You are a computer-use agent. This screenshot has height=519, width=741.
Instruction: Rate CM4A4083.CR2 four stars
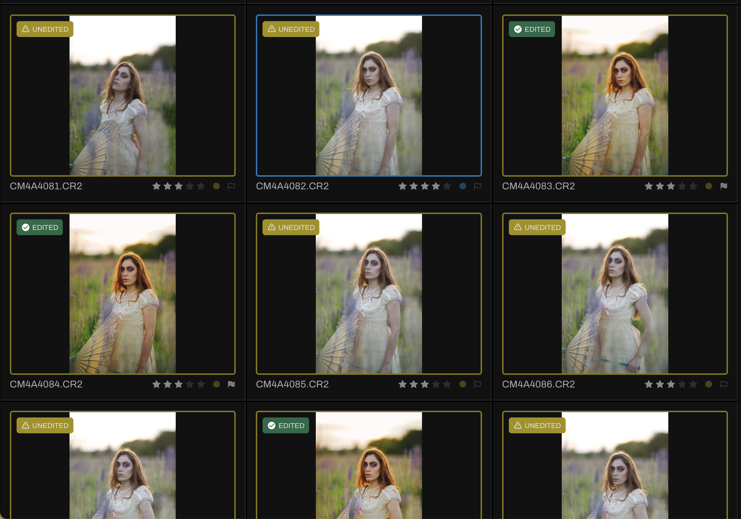[682, 186]
